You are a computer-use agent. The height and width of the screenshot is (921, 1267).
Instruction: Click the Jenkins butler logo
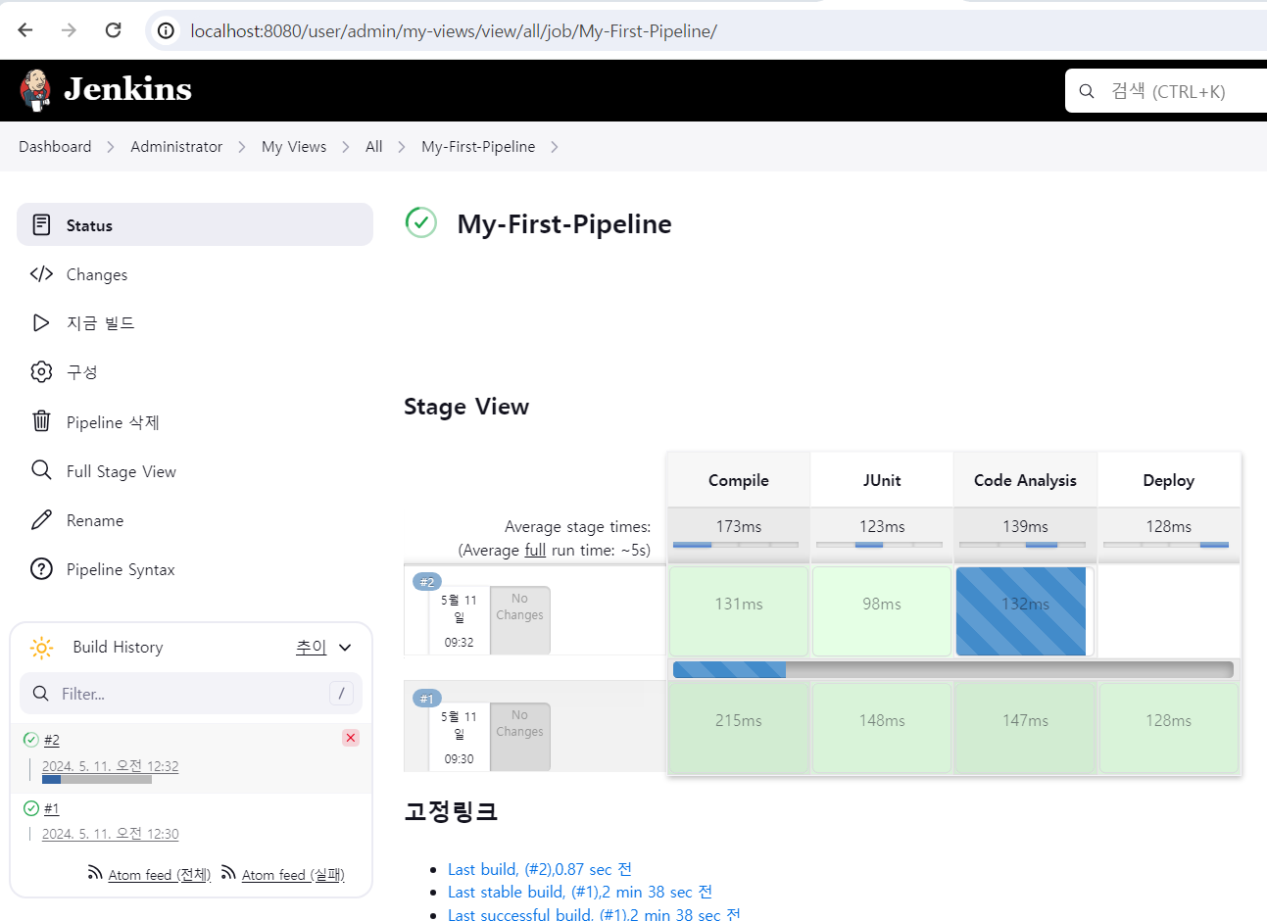[35, 90]
